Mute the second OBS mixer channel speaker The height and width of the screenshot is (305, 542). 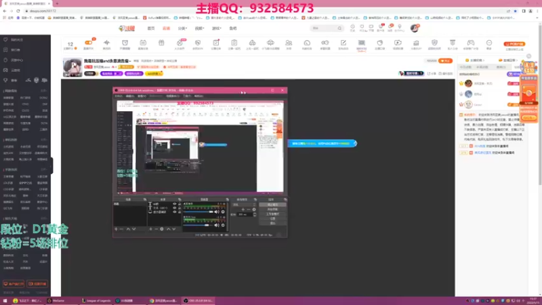[x=217, y=225]
